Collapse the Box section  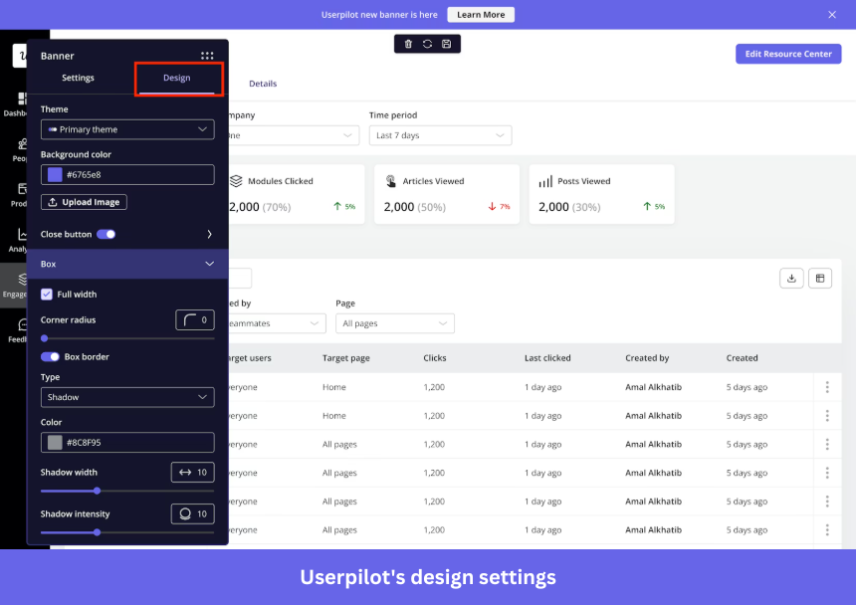tap(127, 264)
